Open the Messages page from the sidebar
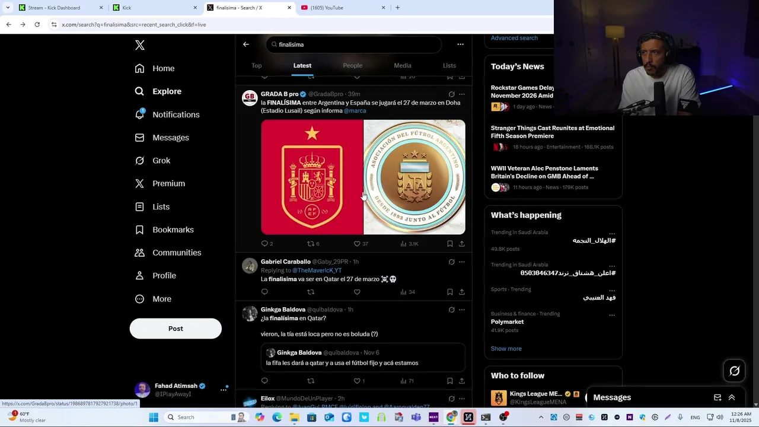Viewport: 759px width, 427px height. pos(162,138)
